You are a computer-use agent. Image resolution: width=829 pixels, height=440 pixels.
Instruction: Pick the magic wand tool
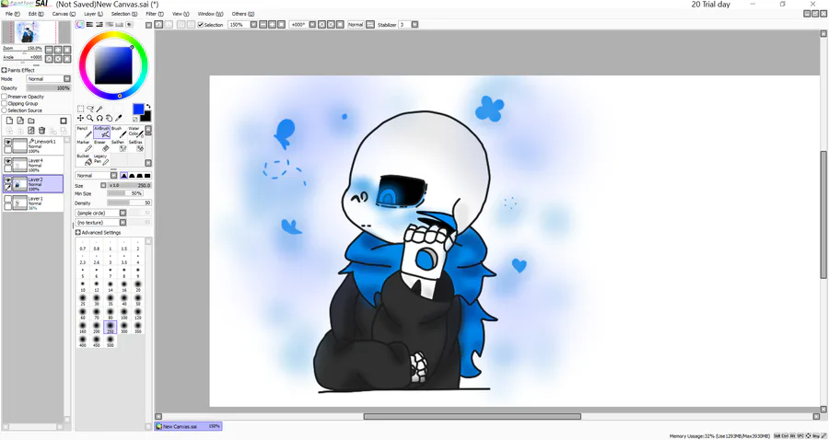point(99,109)
